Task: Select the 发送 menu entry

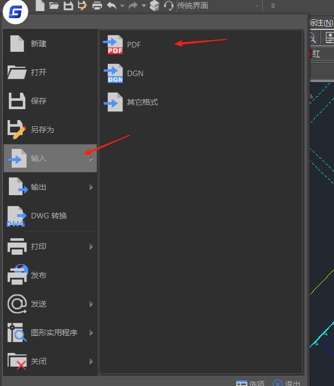Action: pyautogui.click(x=50, y=304)
